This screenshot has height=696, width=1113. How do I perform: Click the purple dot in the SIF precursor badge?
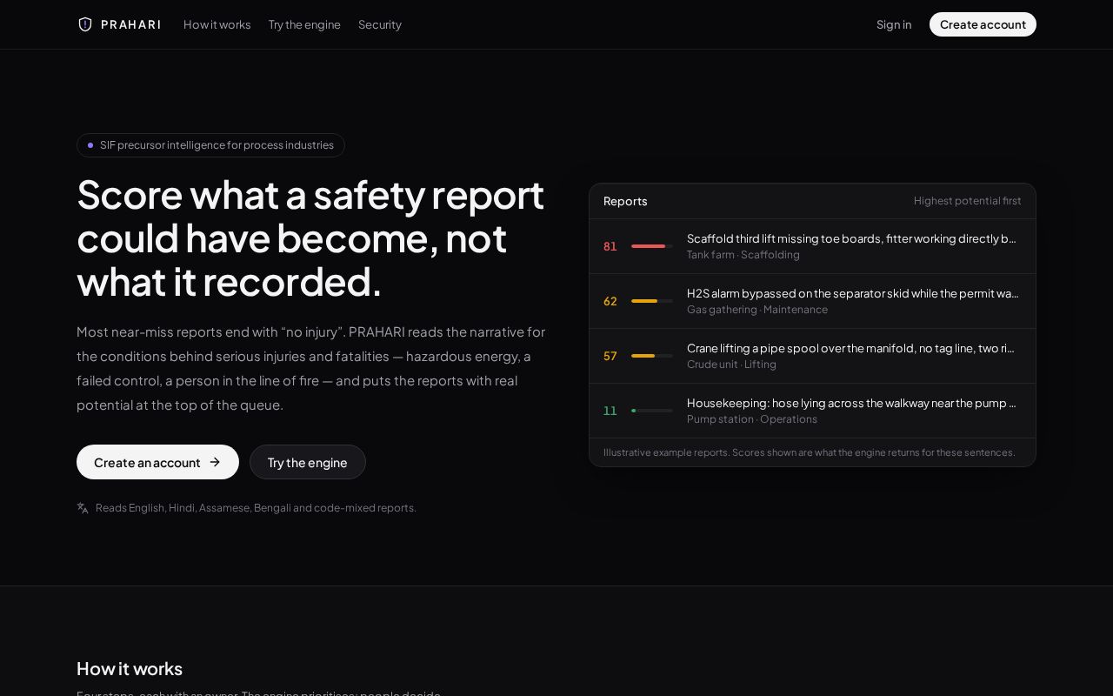90,145
